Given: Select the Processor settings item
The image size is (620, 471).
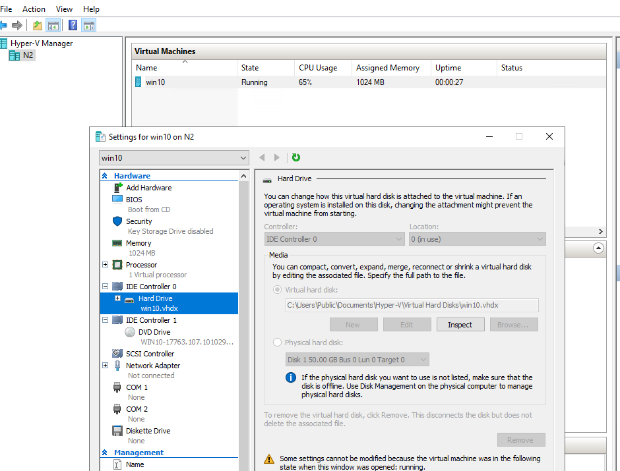Looking at the screenshot, I should pos(142,265).
